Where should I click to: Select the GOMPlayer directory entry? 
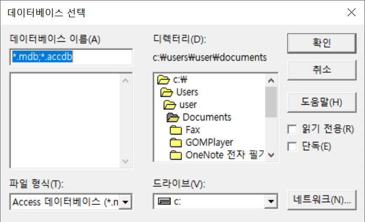(x=209, y=142)
